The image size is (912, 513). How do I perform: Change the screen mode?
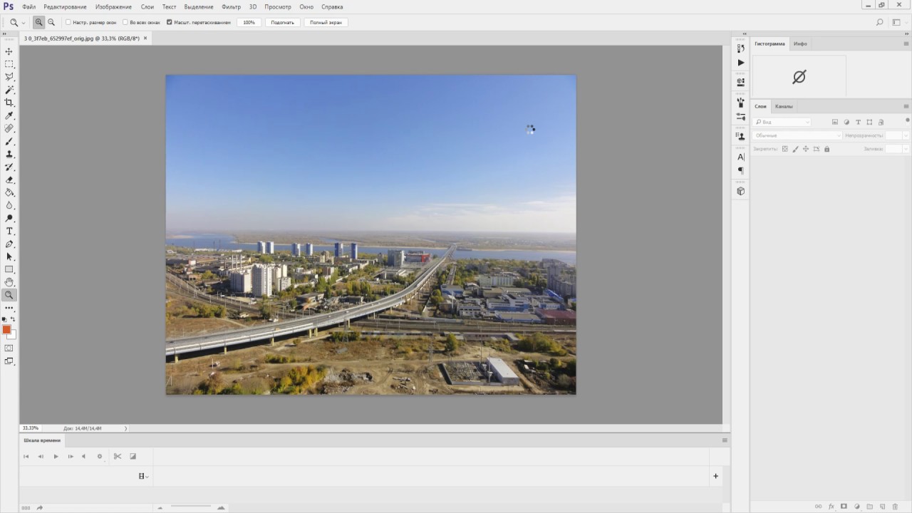[9, 361]
